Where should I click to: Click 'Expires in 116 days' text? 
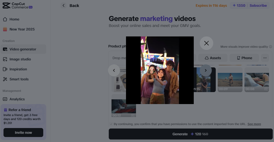(211, 5)
